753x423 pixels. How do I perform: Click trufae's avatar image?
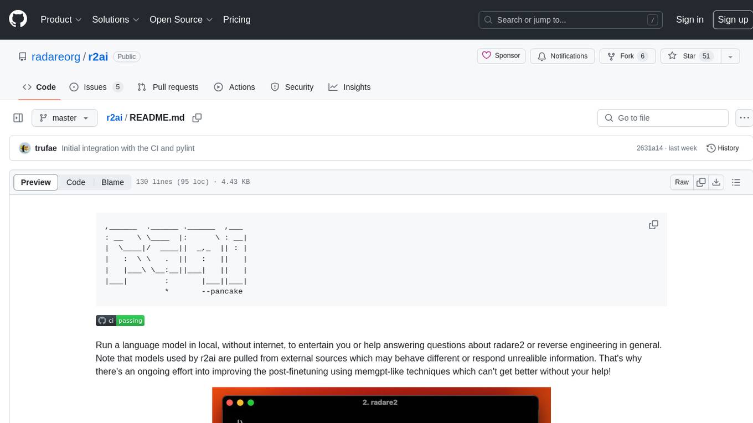click(24, 148)
